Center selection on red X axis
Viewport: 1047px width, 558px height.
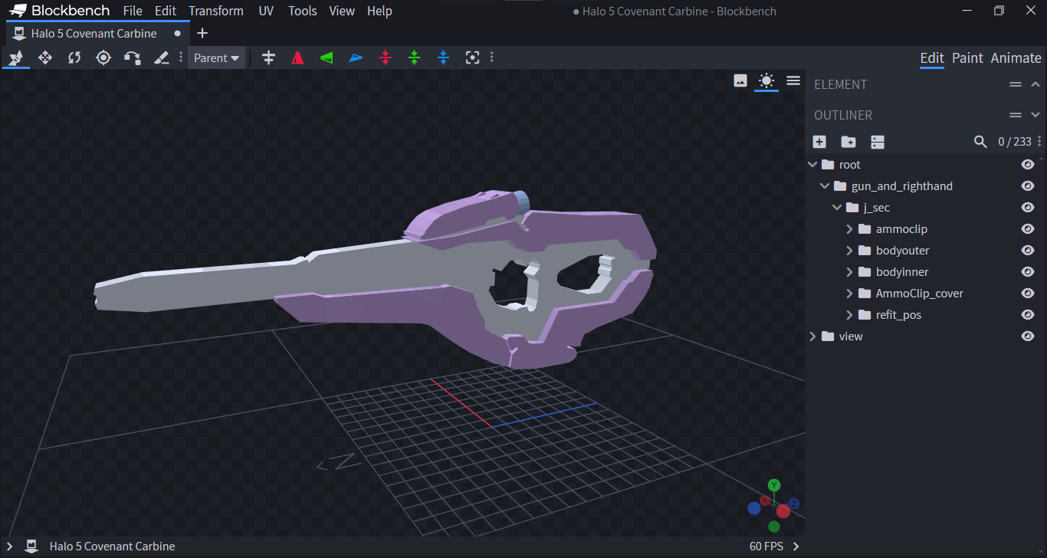(386, 57)
